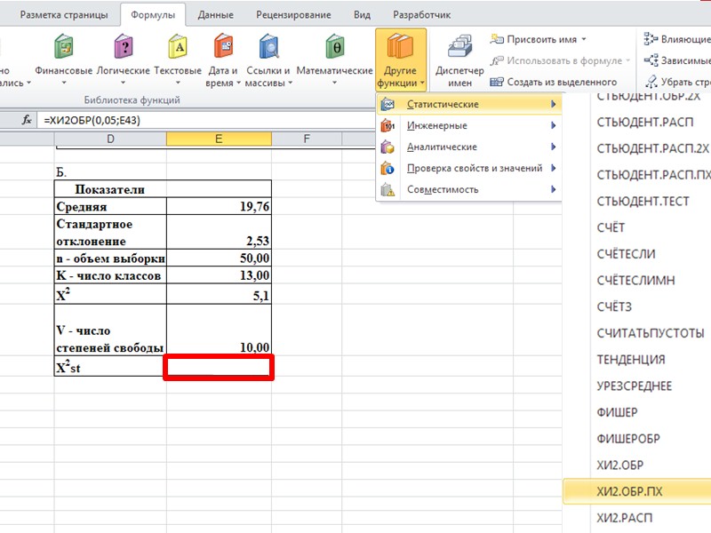
Task: Expand the Статистические submenu arrow
Action: click(x=553, y=104)
